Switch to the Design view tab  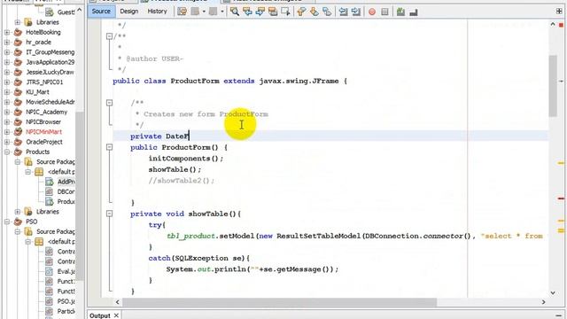[x=129, y=12]
